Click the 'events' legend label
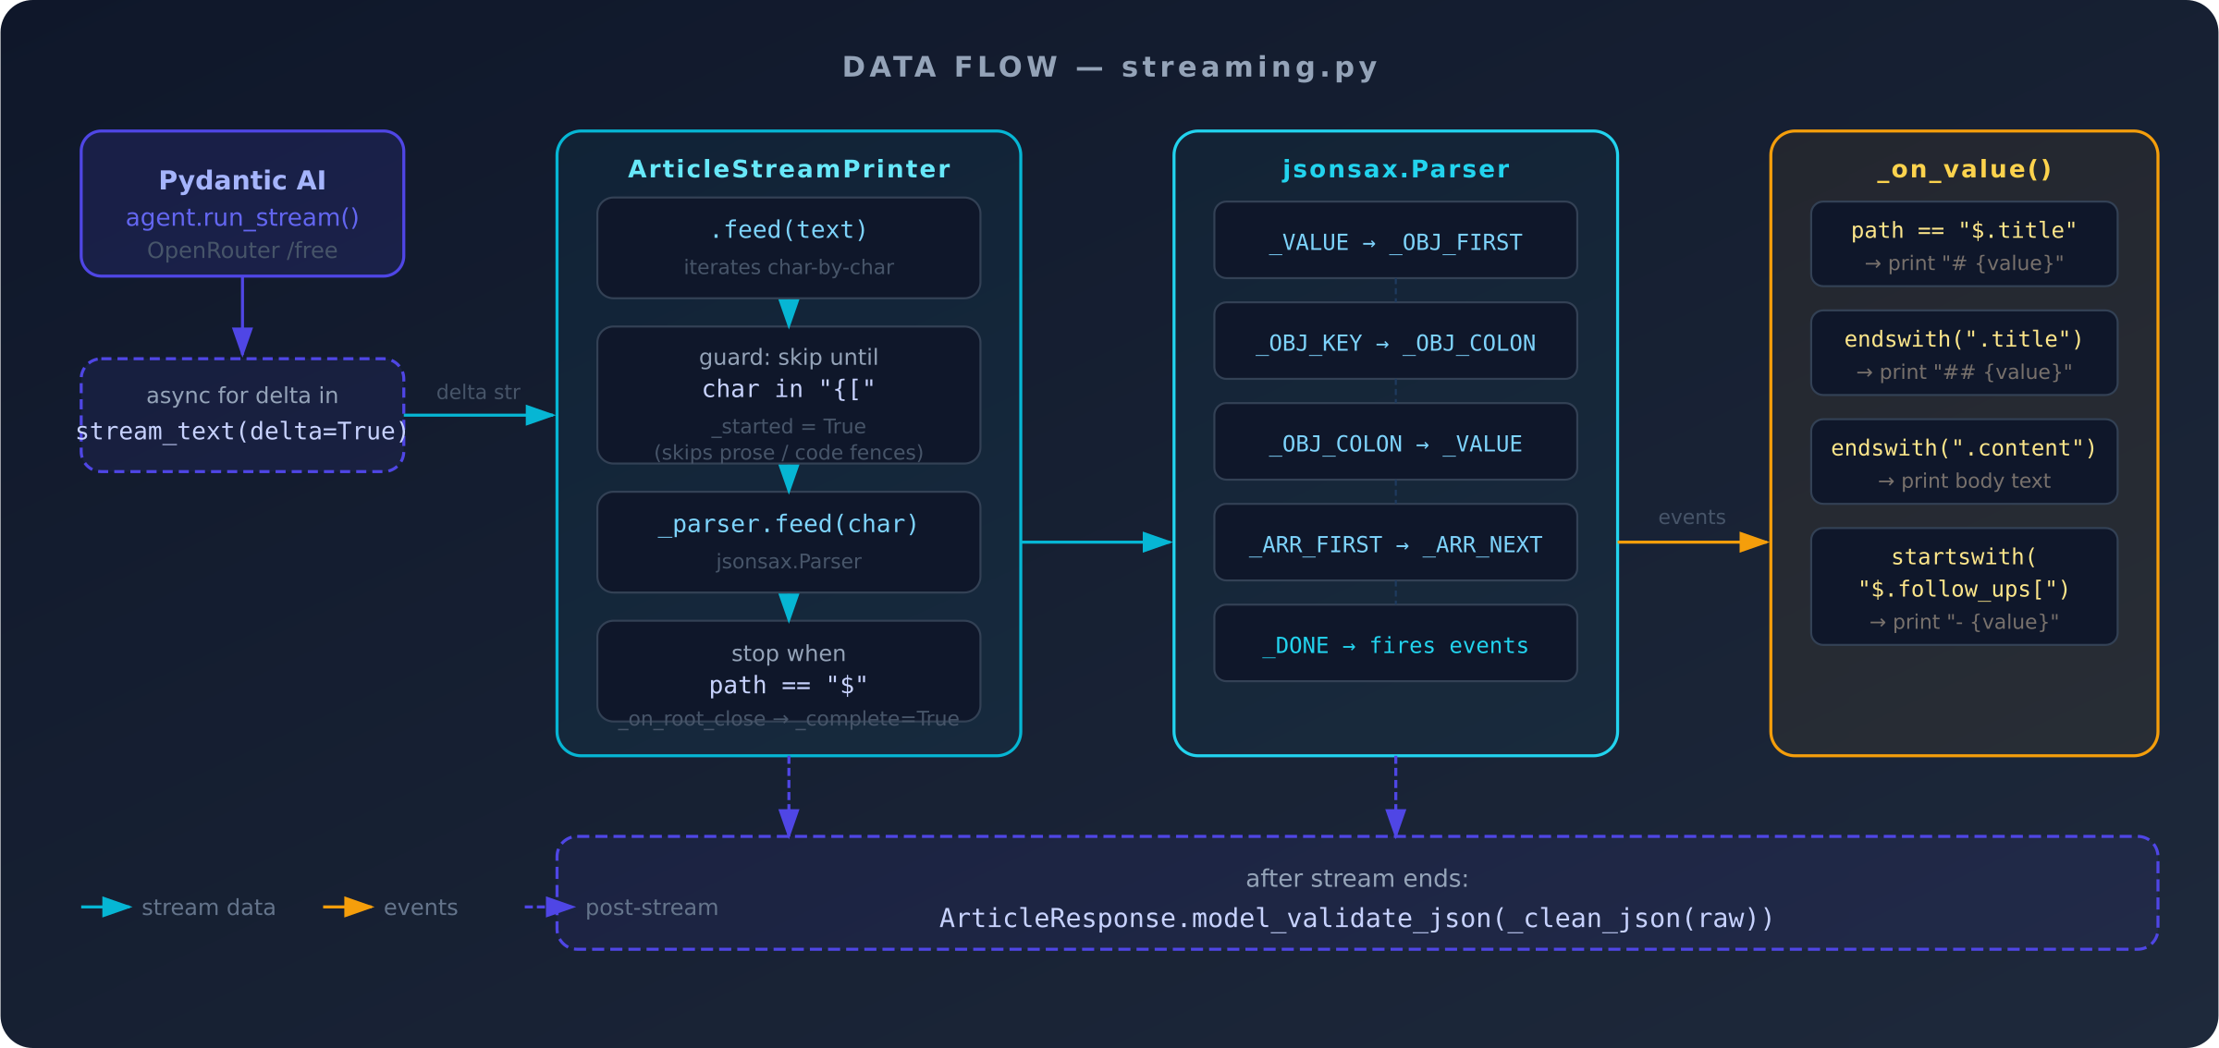The height and width of the screenshot is (1048, 2219). click(x=421, y=908)
